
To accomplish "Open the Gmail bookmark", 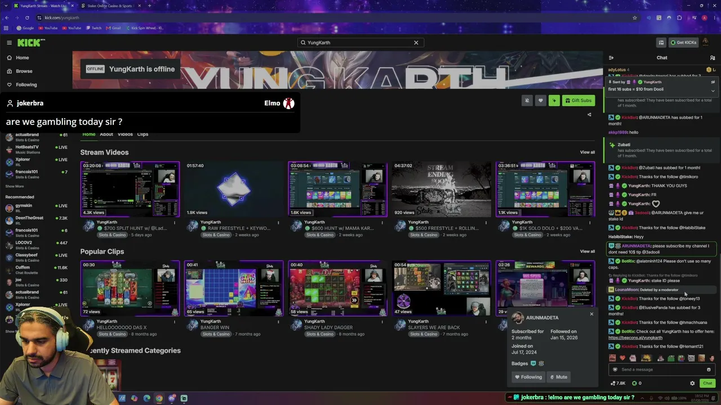I will (x=113, y=28).
